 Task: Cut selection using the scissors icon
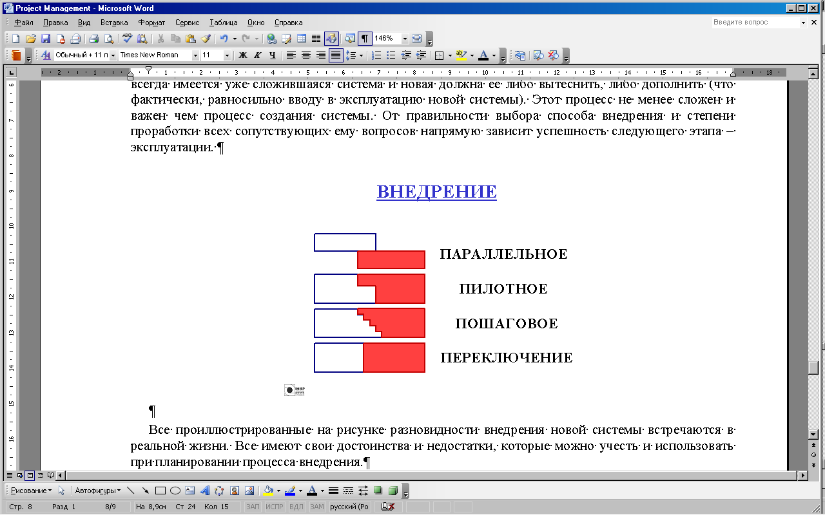pos(161,39)
